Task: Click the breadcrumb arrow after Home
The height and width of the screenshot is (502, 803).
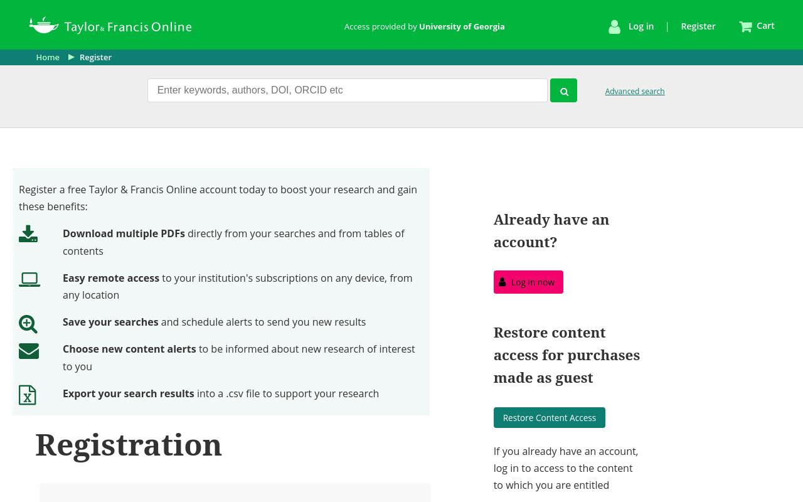Action: [x=72, y=57]
